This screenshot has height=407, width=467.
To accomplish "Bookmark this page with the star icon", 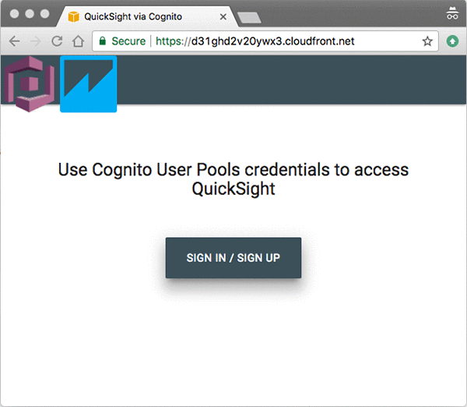I will [427, 41].
